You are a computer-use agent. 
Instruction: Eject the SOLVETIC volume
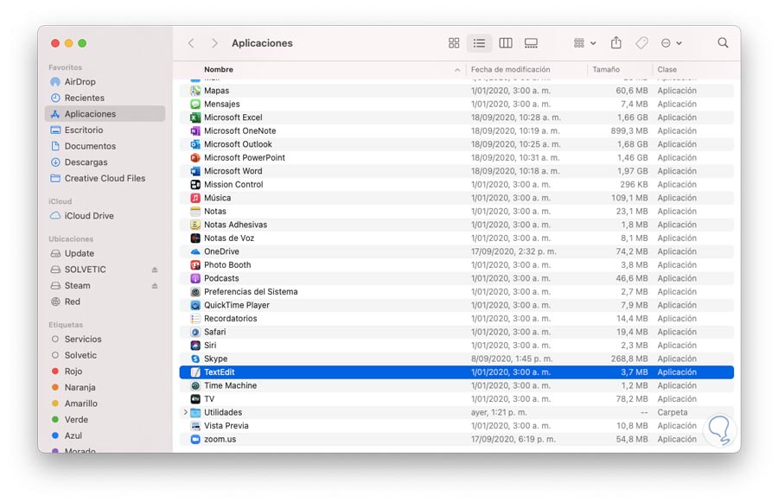[x=155, y=270]
